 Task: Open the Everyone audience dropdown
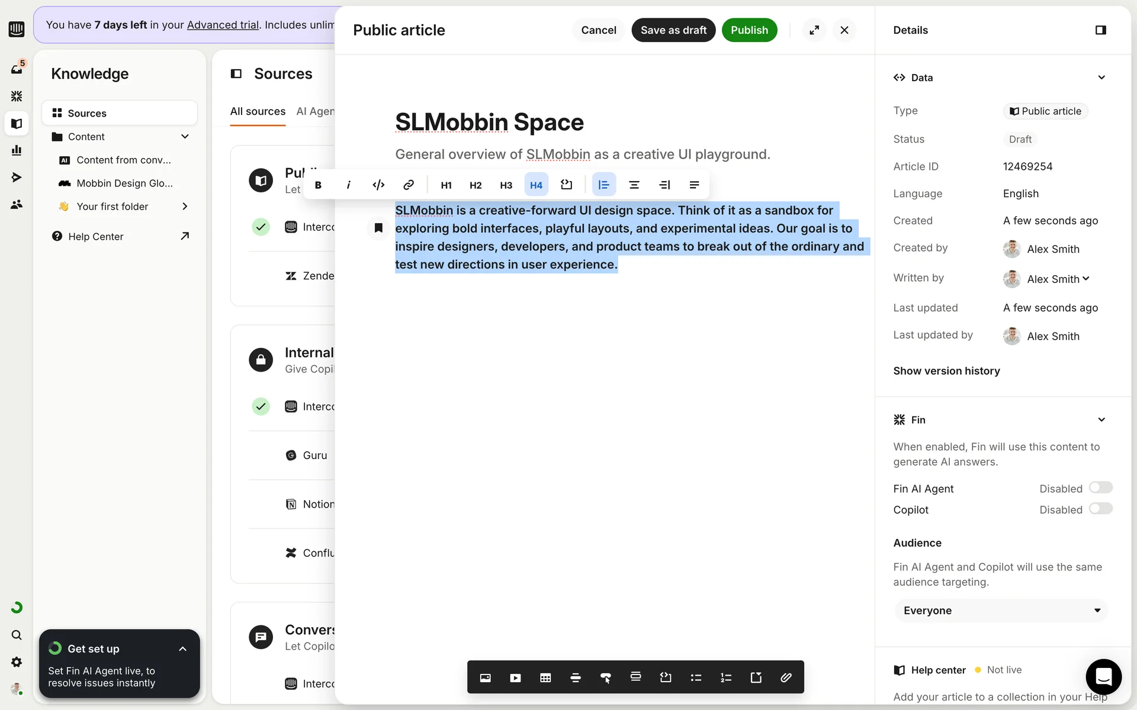1001,611
